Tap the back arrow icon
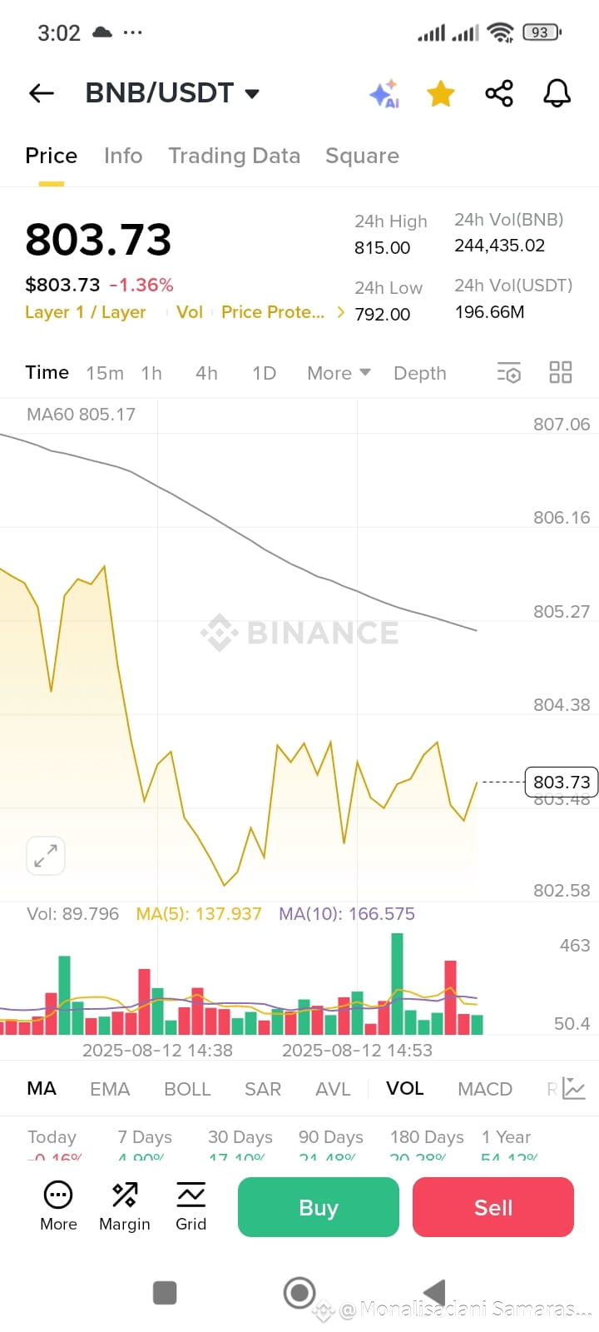 [41, 93]
